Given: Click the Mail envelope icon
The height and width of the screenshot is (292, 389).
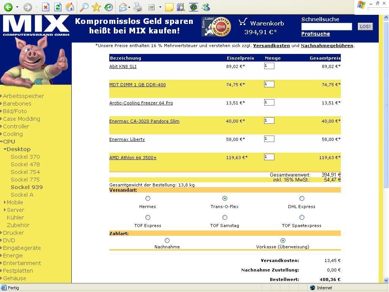Looking at the screenshot, I should click(123, 7).
